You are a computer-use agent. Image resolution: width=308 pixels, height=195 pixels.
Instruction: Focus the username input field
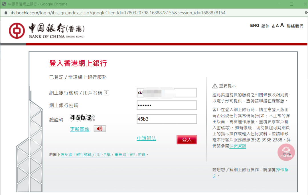(167, 93)
